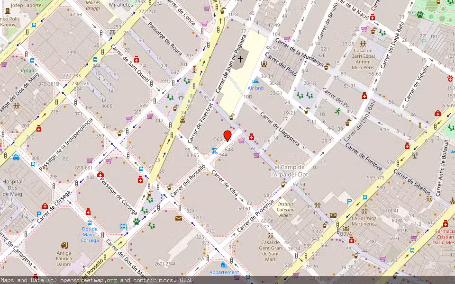The height and width of the screenshot is (284, 455).
Task: Open the Appartement house icon
Action: 223,265
